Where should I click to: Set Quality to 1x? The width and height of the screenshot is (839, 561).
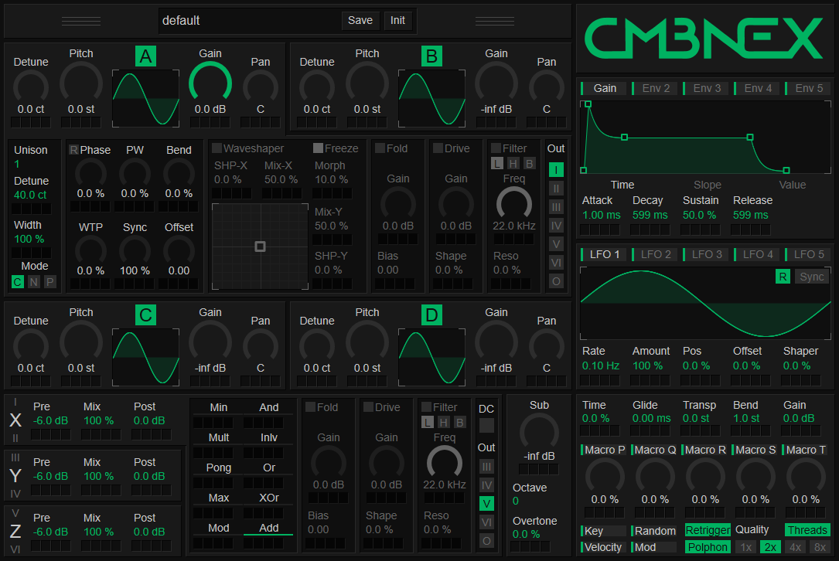(746, 547)
